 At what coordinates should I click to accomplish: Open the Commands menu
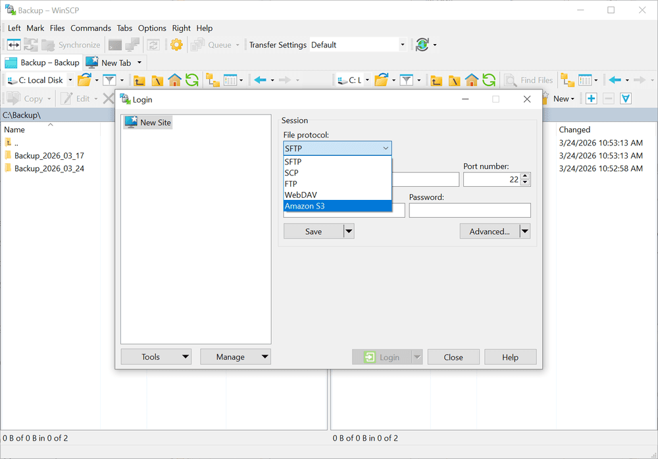click(x=91, y=28)
